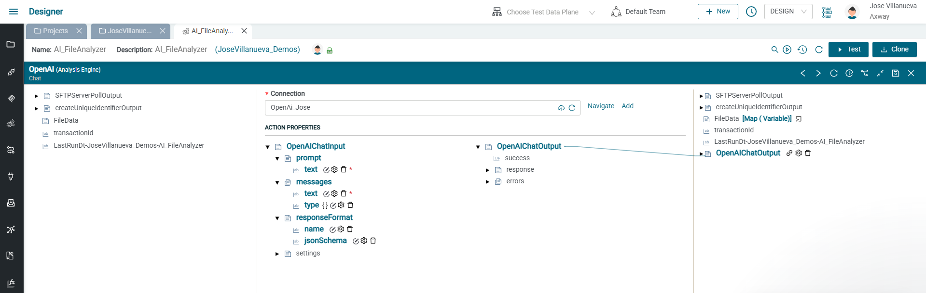Save the action with the floppy disk icon
This screenshot has height=293, width=926.
point(896,73)
